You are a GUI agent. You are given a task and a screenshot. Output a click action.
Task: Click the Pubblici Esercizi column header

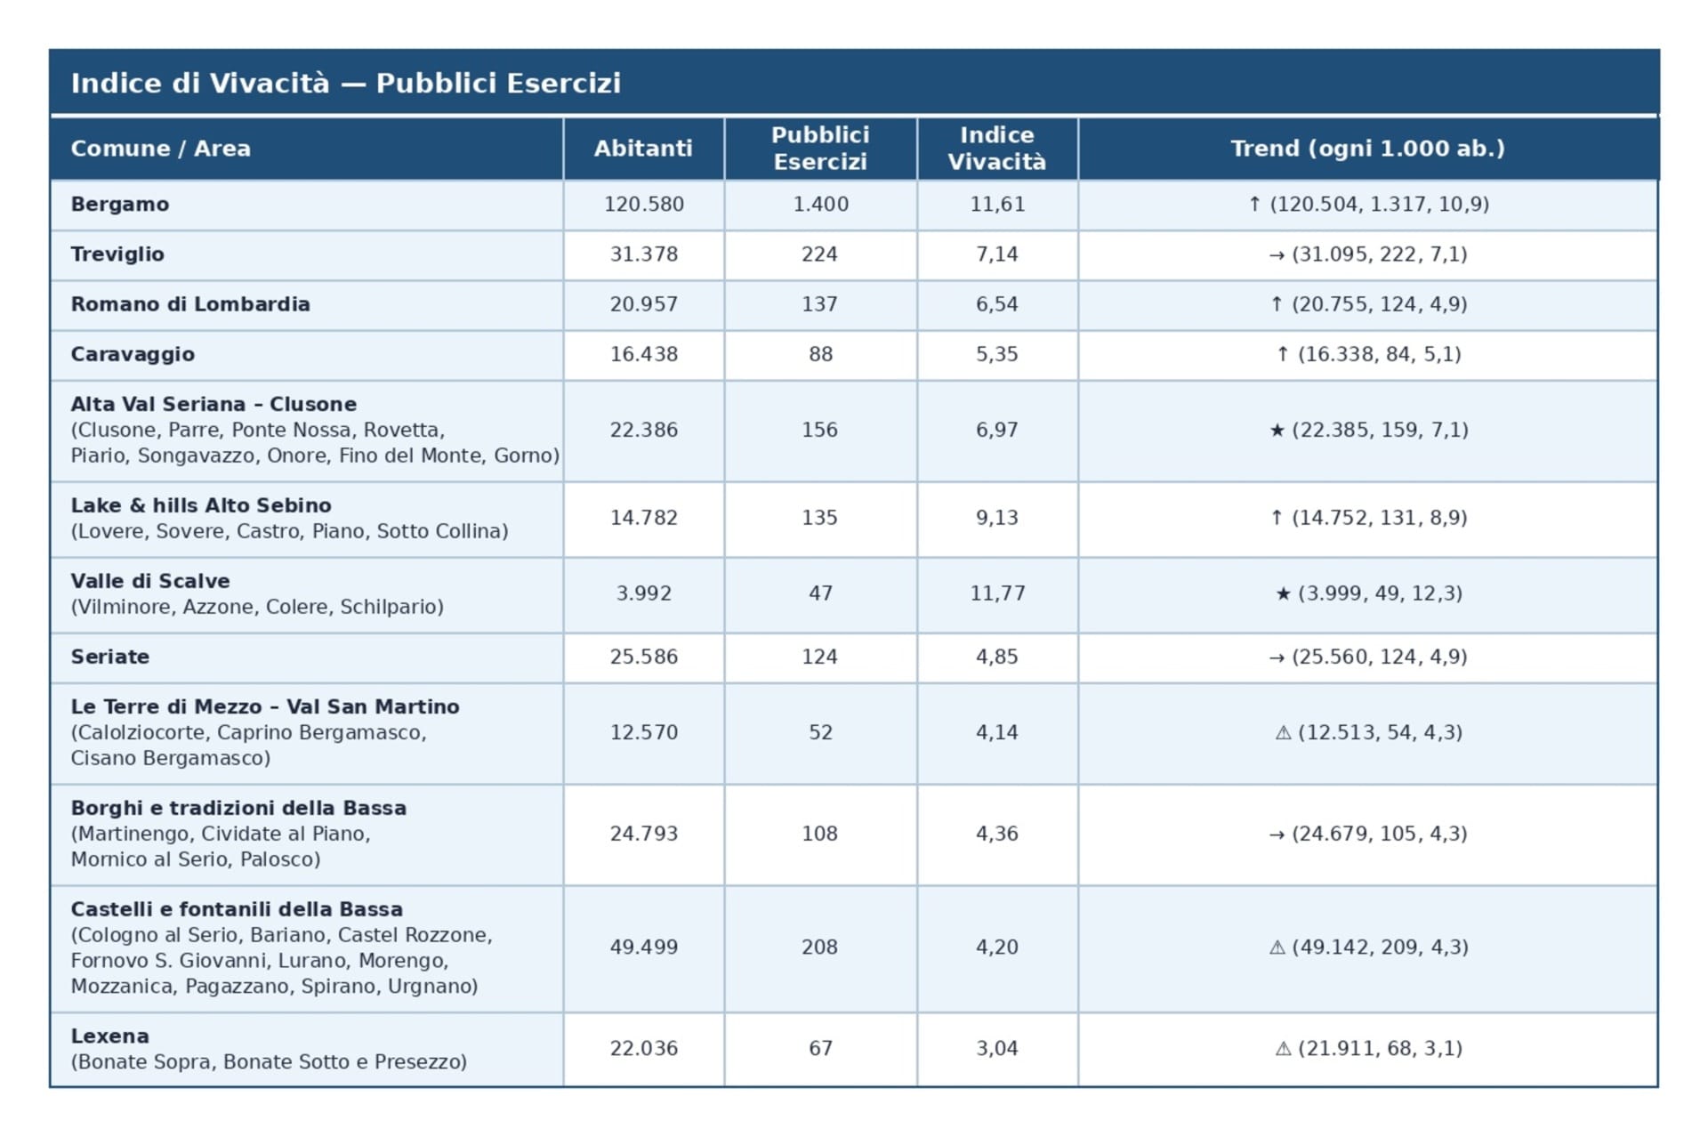[x=819, y=149]
